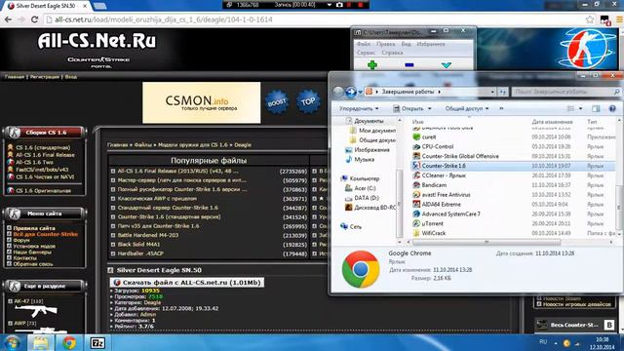Open Вид menu in 7-Zip window
Viewport: 624px width, 351px height.
pyautogui.click(x=406, y=44)
